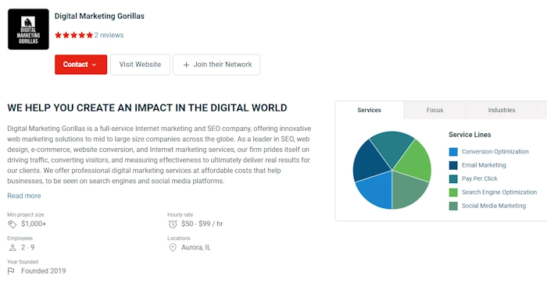Click the Digital Marketing Gorillas company name
Screen dimensions: 547x293
pyautogui.click(x=99, y=16)
